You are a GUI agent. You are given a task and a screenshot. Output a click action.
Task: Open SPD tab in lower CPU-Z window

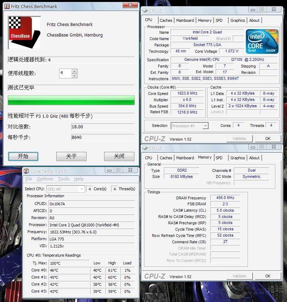point(219,158)
